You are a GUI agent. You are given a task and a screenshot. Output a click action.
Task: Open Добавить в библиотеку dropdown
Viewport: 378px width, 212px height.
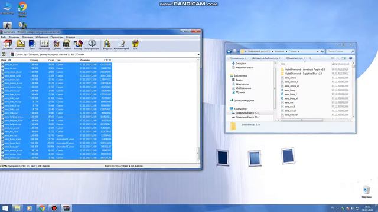(x=266, y=58)
